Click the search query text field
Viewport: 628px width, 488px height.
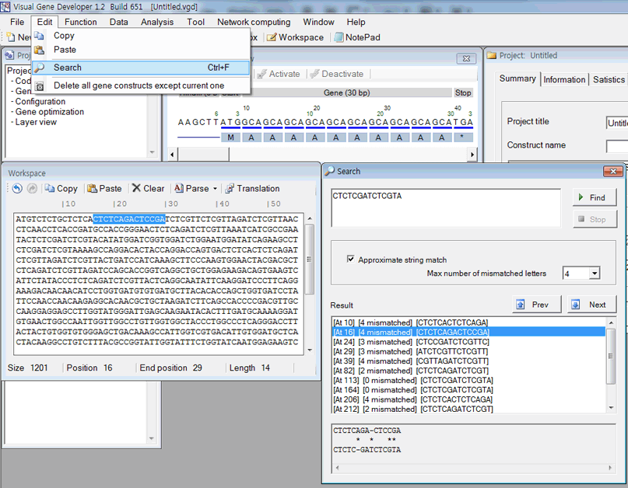pos(445,207)
